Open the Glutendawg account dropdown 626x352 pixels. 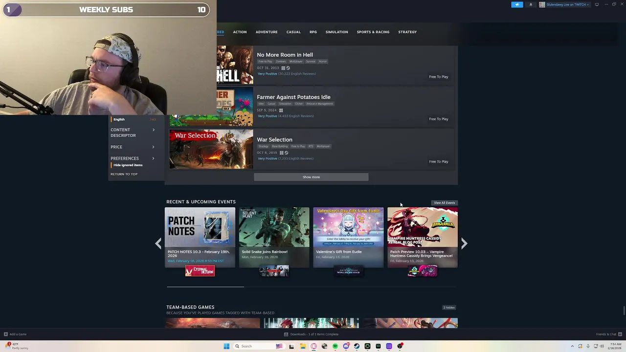click(564, 4)
